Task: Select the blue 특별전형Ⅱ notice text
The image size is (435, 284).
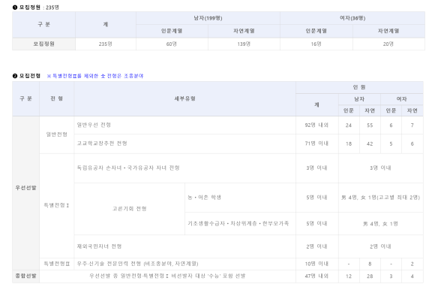Action: pyautogui.click(x=95, y=76)
